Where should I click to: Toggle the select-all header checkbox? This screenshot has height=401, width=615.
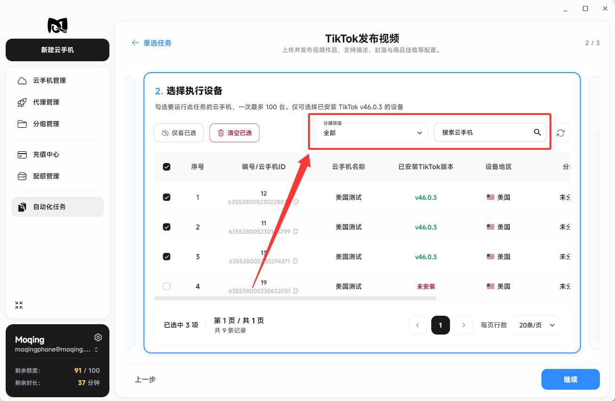(166, 167)
